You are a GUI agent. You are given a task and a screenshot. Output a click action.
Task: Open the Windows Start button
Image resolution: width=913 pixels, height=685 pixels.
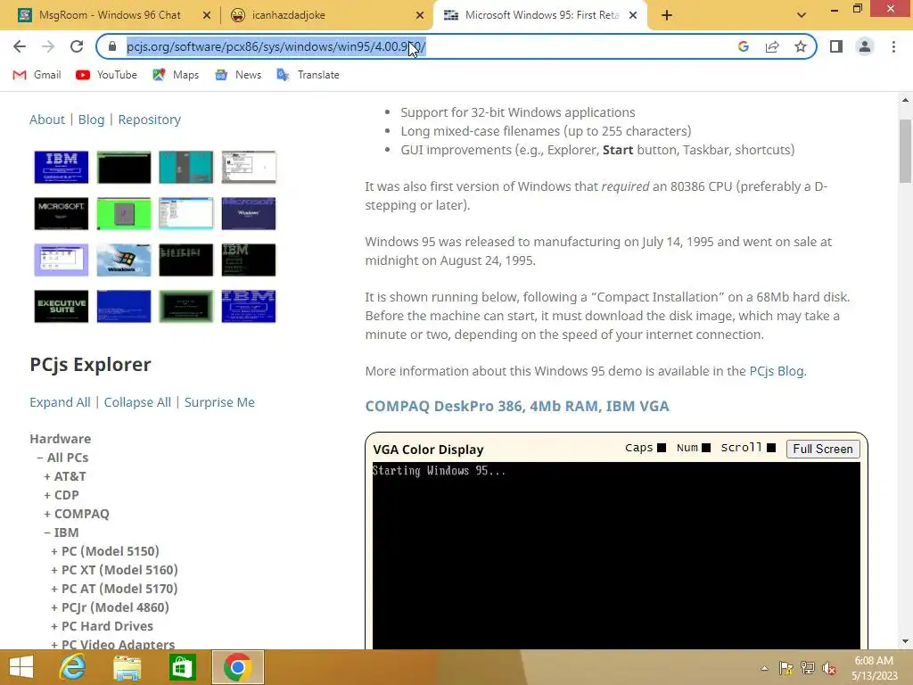click(x=21, y=667)
